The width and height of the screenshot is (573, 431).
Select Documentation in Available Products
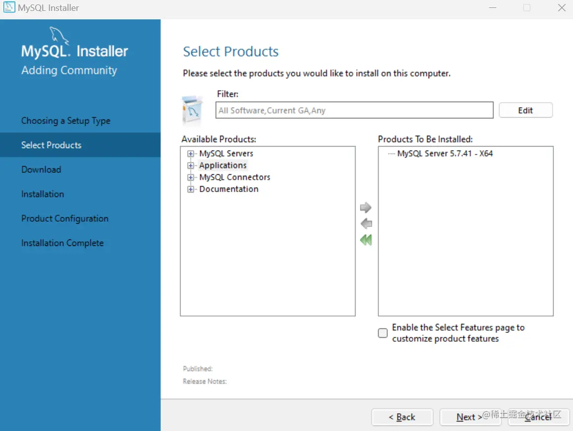229,189
